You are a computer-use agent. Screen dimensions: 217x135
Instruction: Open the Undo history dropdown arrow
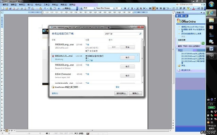coord(47,8)
